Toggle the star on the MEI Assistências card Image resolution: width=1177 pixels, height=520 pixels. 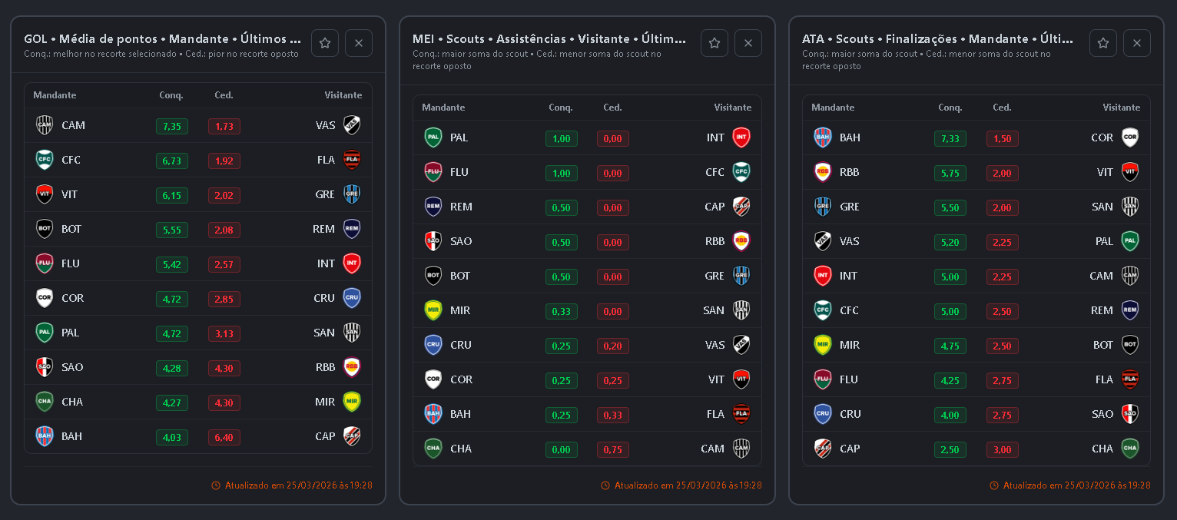pyautogui.click(x=714, y=43)
